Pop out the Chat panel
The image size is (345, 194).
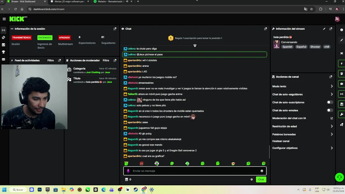[265, 29]
